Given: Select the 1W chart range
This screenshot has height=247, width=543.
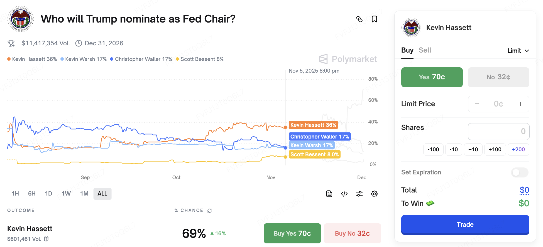Looking at the screenshot, I should point(66,194).
